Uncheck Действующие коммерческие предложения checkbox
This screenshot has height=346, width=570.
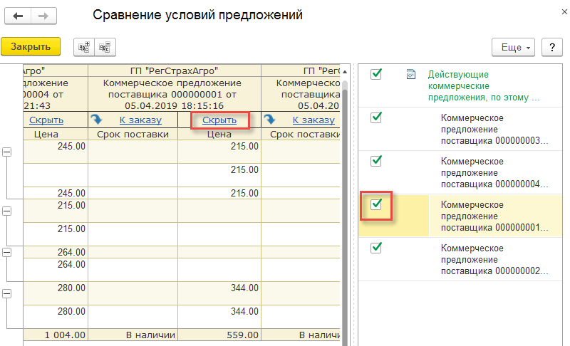click(x=376, y=74)
